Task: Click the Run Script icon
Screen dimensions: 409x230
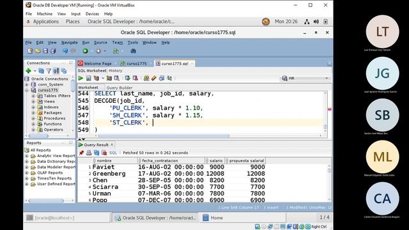Action: tap(89, 78)
